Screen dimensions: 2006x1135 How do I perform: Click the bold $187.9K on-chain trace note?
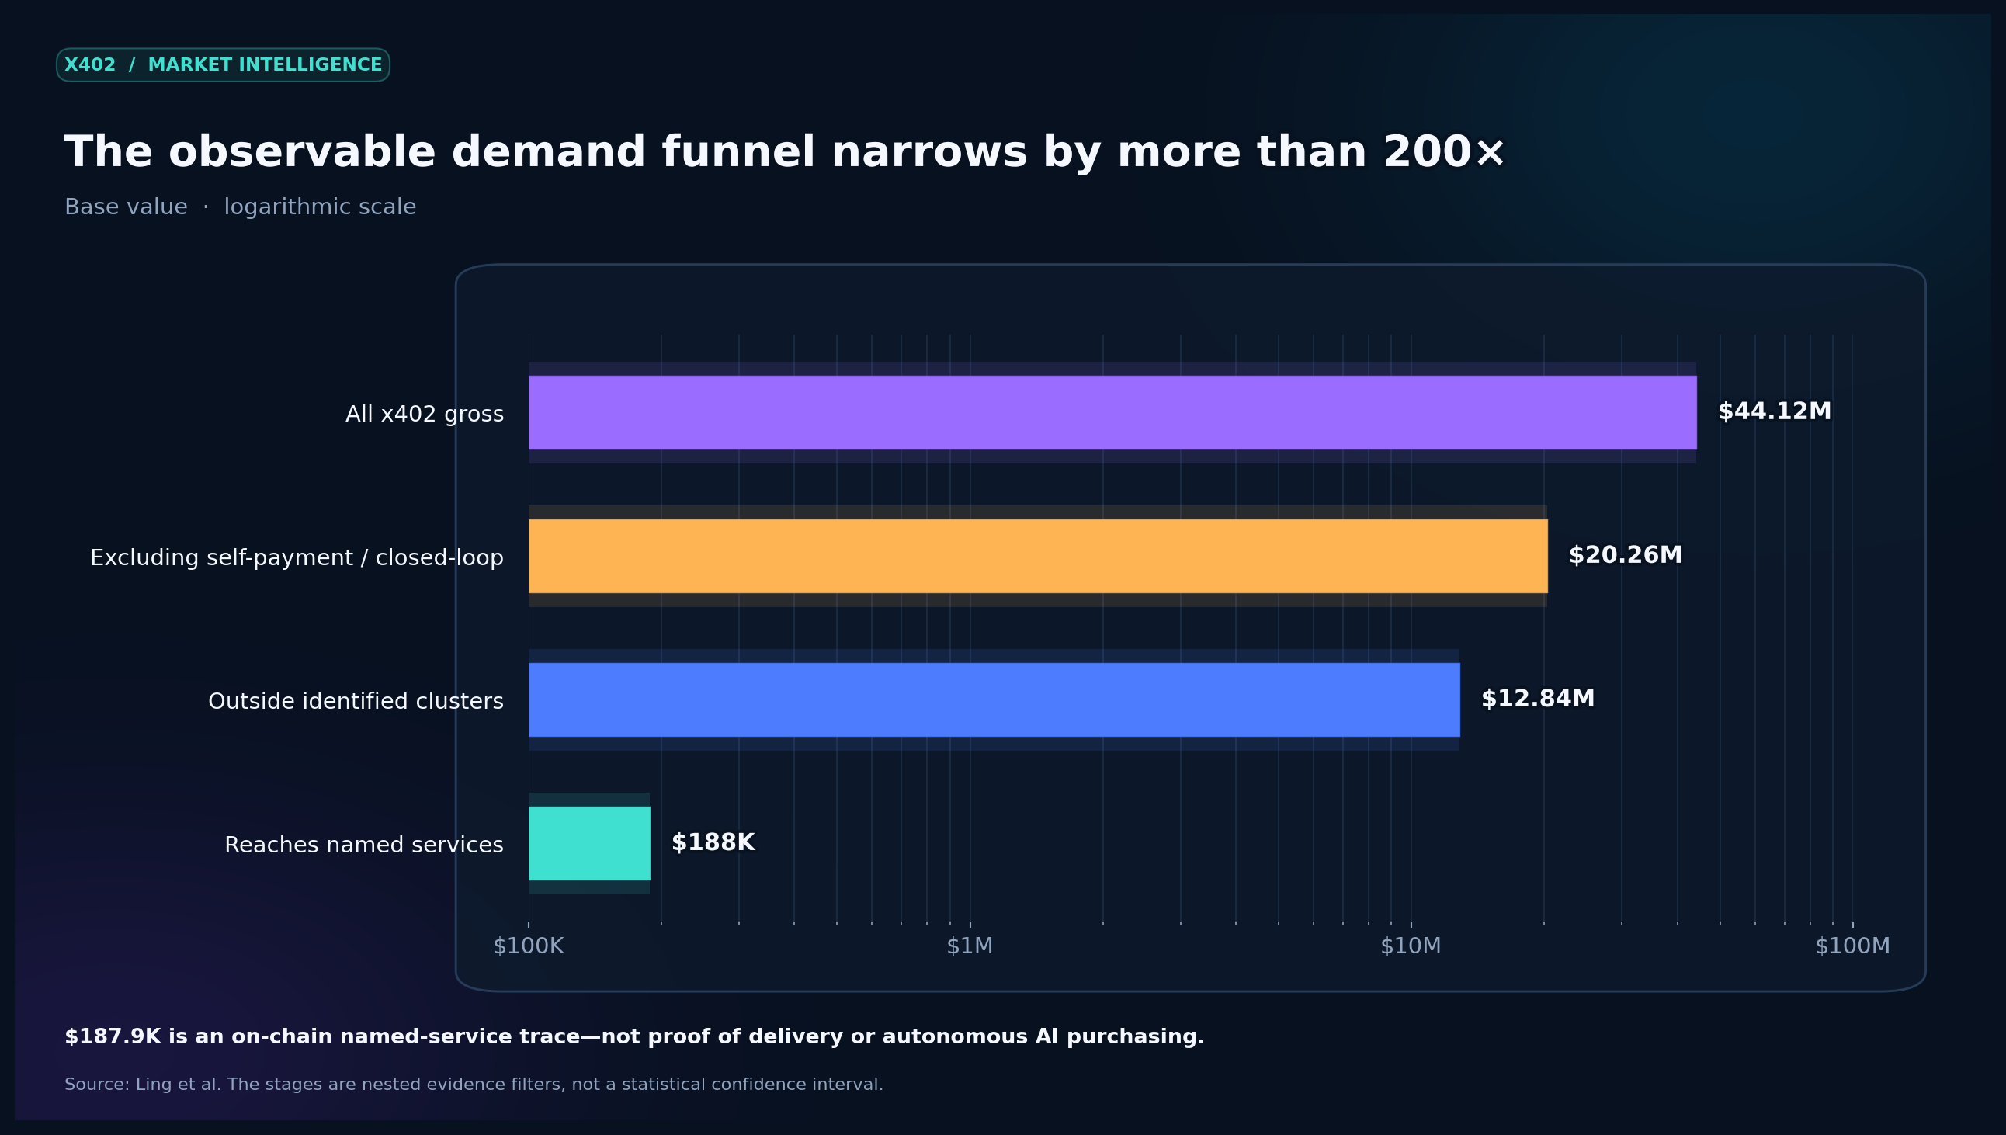pos(634,1036)
